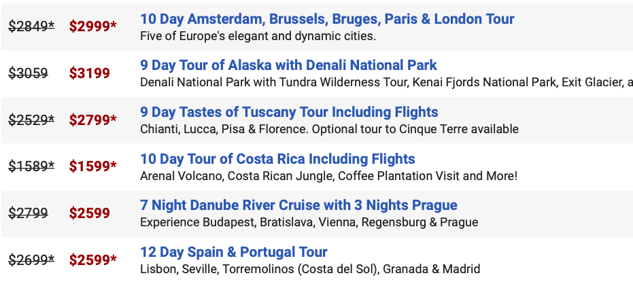Open 9 Day Tour of Alaska link
Image resolution: width=633 pixels, height=282 pixels.
289,65
